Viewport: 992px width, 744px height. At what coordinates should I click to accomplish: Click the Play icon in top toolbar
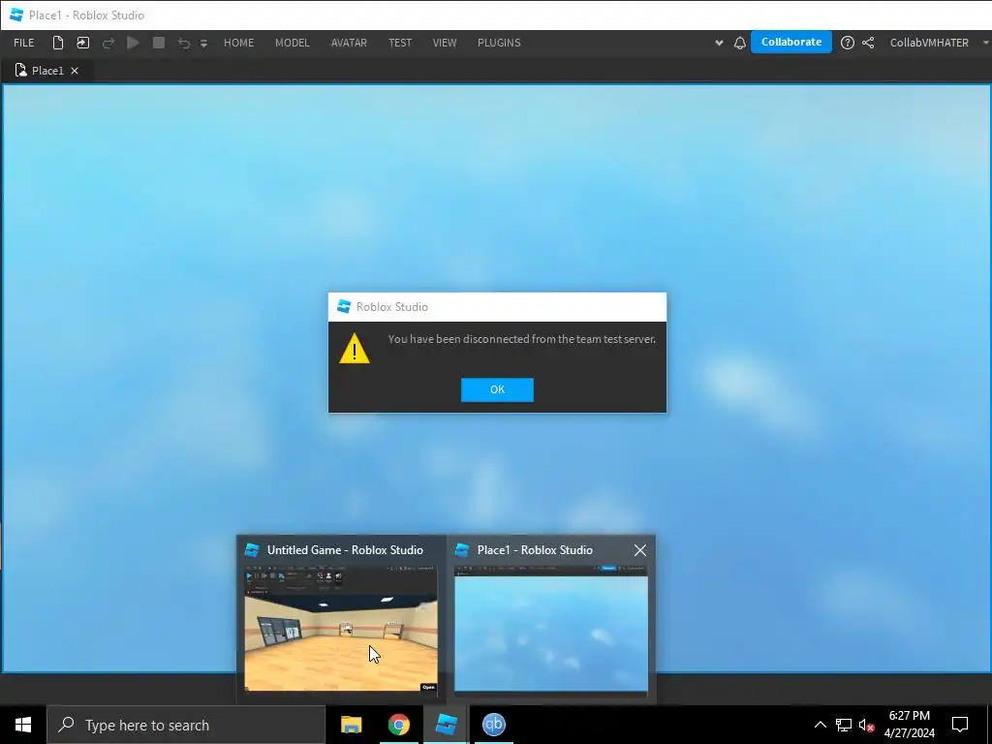click(133, 43)
